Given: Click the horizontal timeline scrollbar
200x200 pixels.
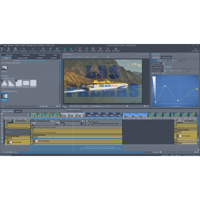Looking at the screenshot, I should click(x=80, y=152).
